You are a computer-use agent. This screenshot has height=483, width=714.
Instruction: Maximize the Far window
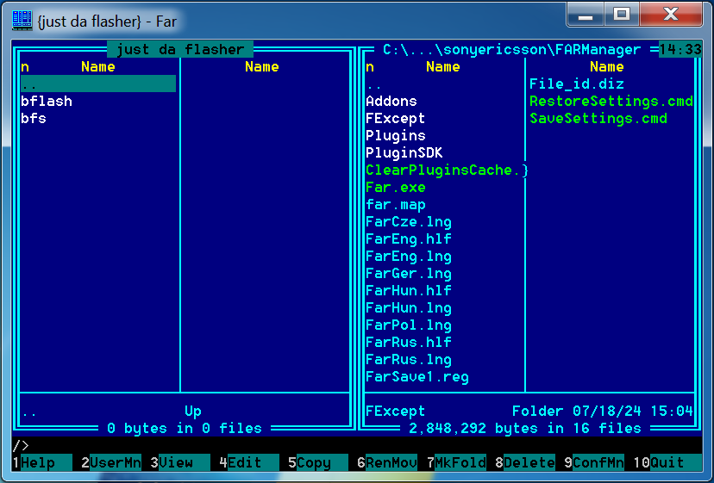coord(622,15)
